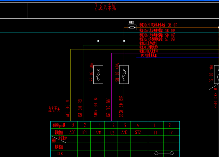
Task: Select wire label "ACC 3.0 Y"
Action: click(x=68, y=108)
